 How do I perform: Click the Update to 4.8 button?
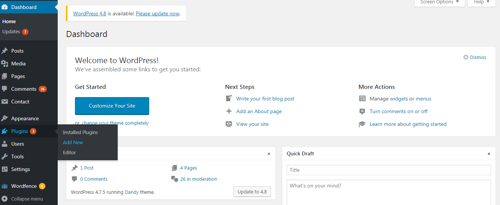click(x=252, y=192)
